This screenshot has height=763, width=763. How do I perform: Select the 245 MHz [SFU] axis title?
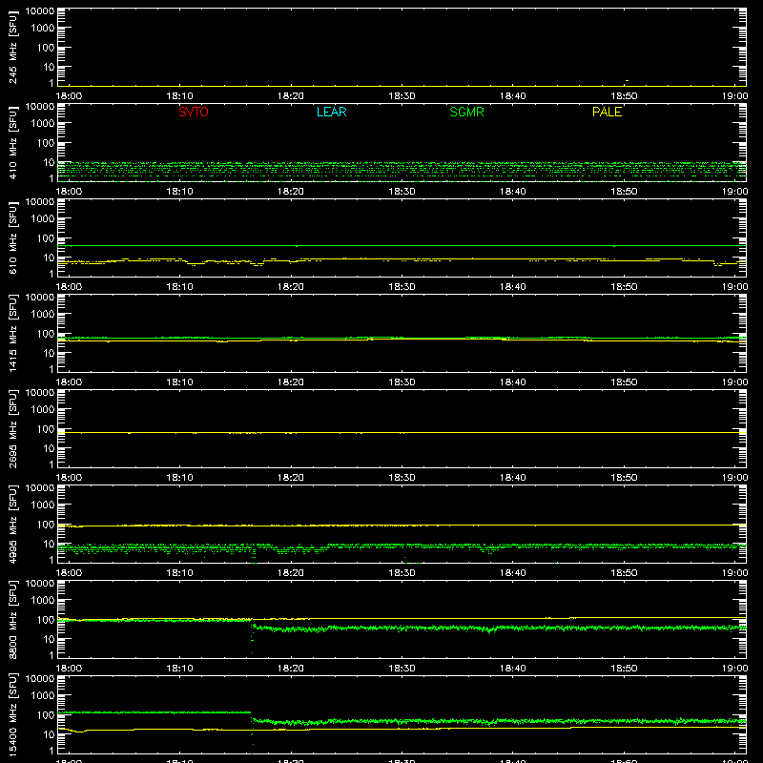pyautogui.click(x=12, y=47)
